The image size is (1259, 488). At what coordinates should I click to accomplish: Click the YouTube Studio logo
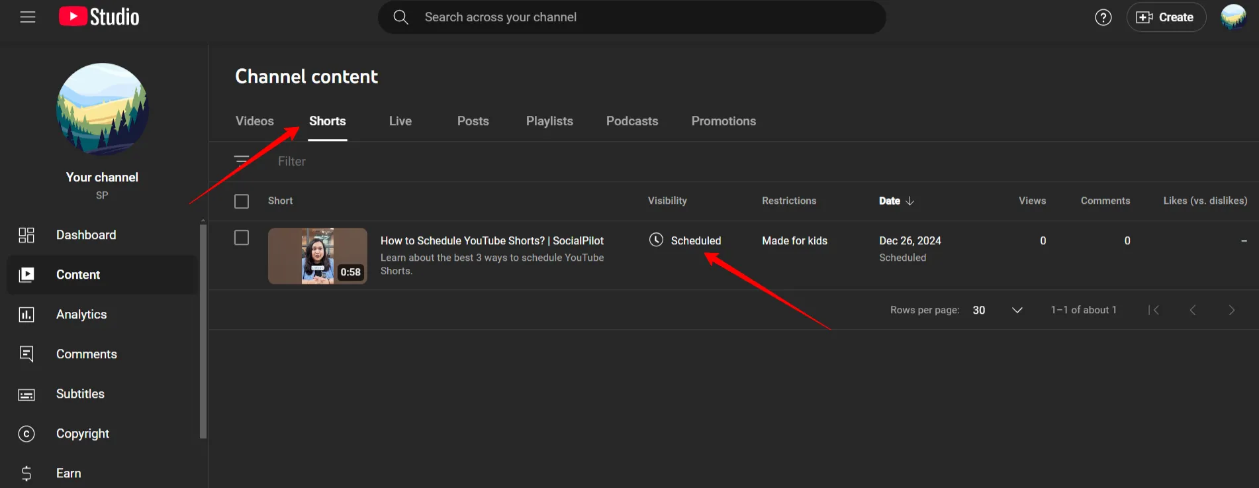coord(99,17)
